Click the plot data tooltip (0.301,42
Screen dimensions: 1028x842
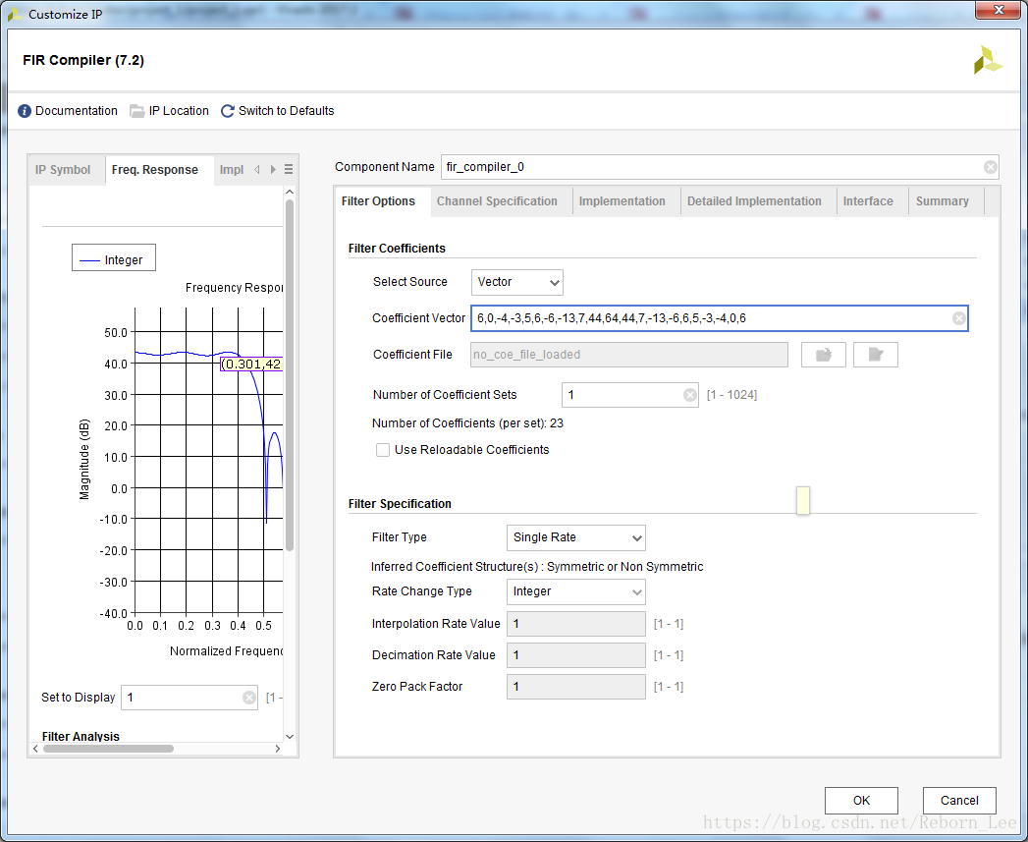251,365
